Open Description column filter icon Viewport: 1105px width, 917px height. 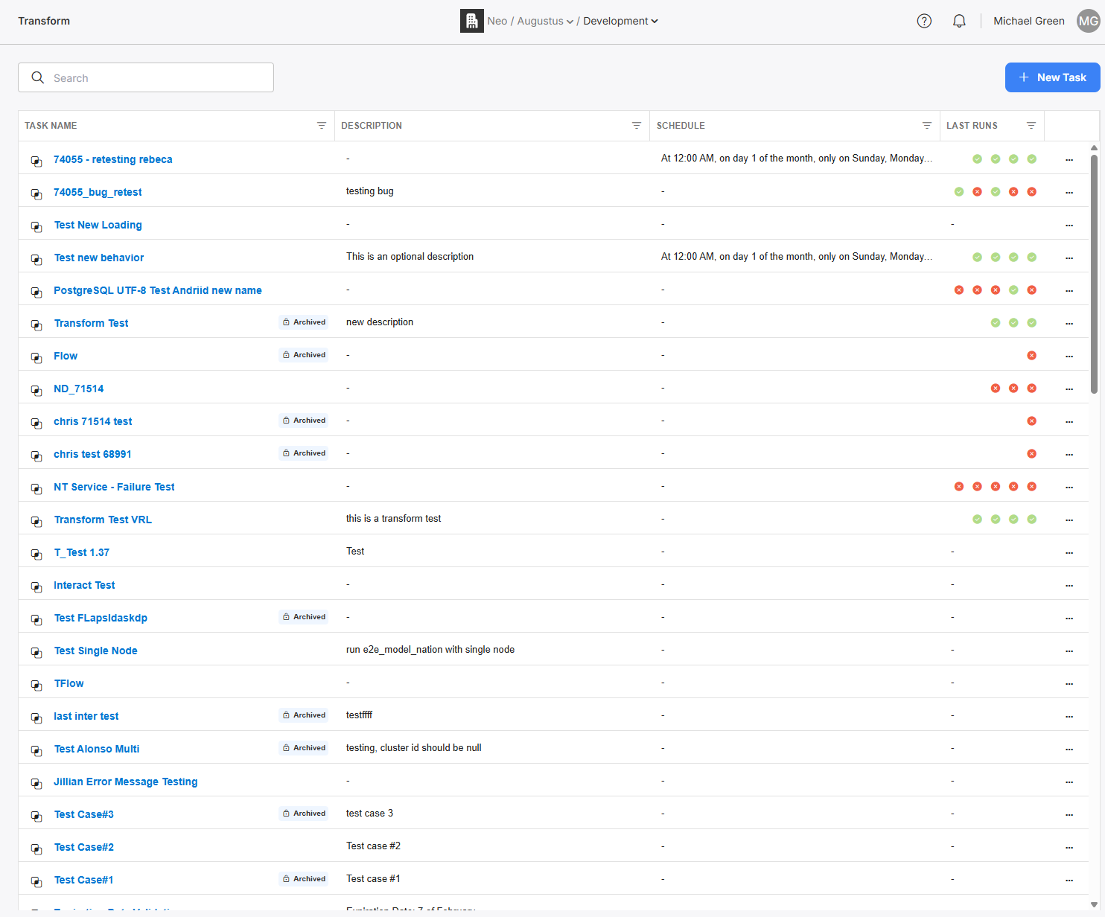(637, 126)
